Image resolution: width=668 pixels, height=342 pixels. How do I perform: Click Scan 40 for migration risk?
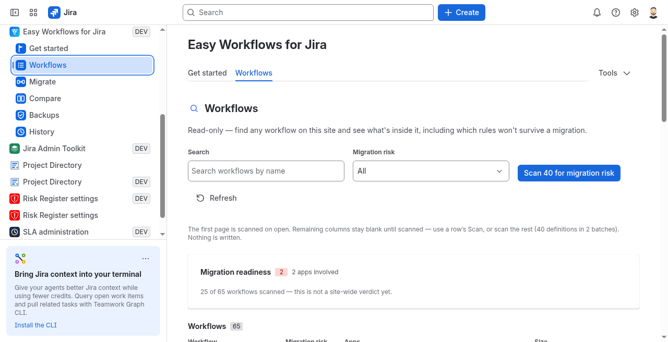point(569,173)
